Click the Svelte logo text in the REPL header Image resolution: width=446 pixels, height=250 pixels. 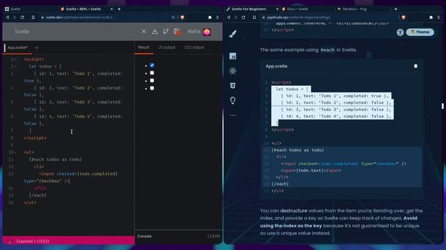click(22, 31)
